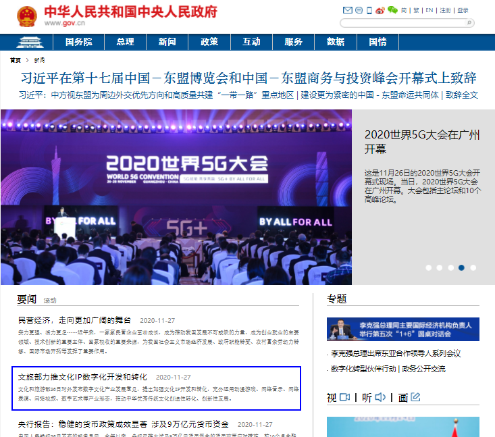The image size is (495, 437).
Task: Open headline 习近平在第十七届中国-东盟博览会 致辞
Action: point(249,78)
